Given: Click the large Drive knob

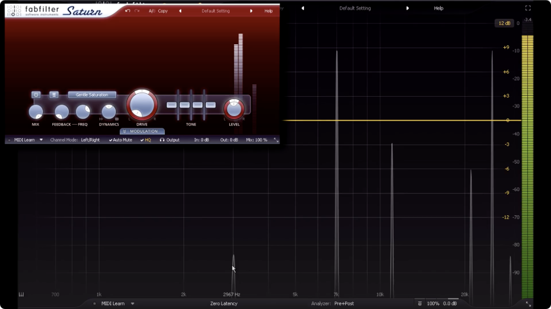Looking at the screenshot, I should point(142,105).
